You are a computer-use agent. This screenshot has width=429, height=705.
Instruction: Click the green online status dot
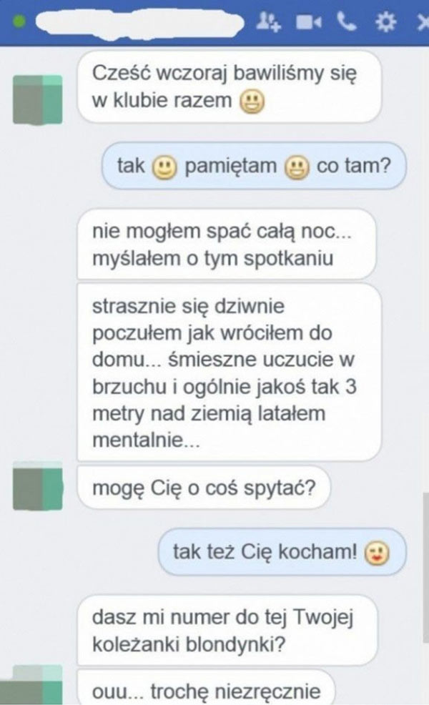19,21
